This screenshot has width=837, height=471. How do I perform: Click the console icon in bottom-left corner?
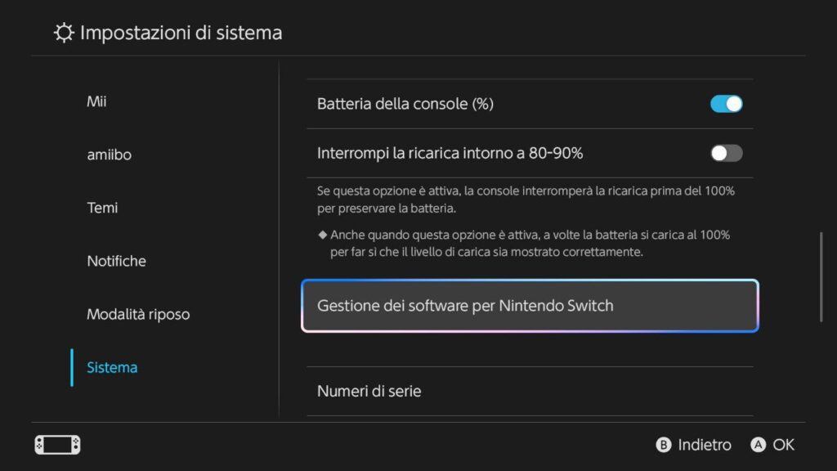[57, 445]
